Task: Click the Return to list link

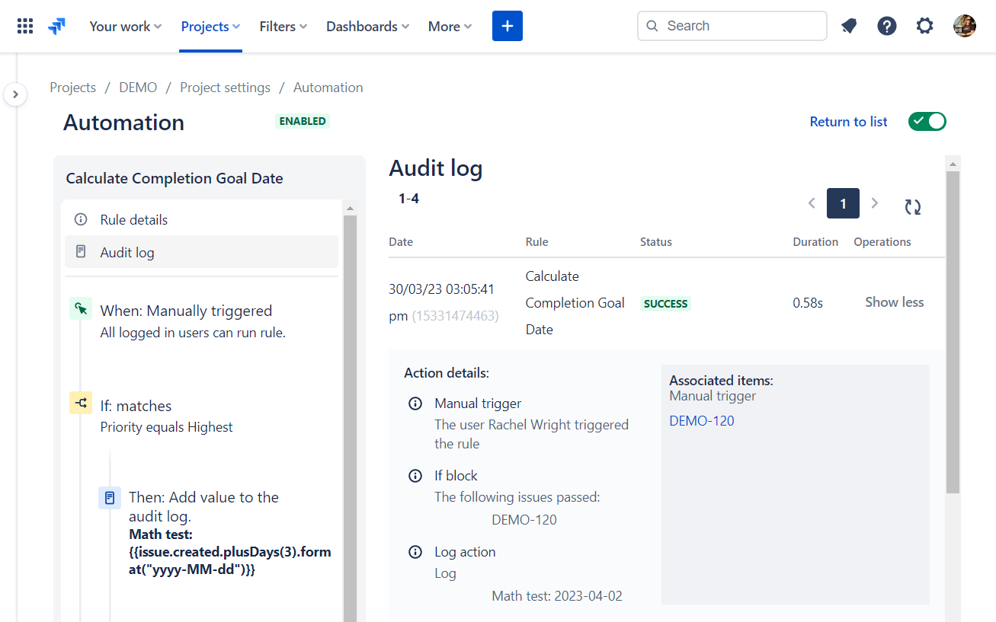Action: pos(848,122)
